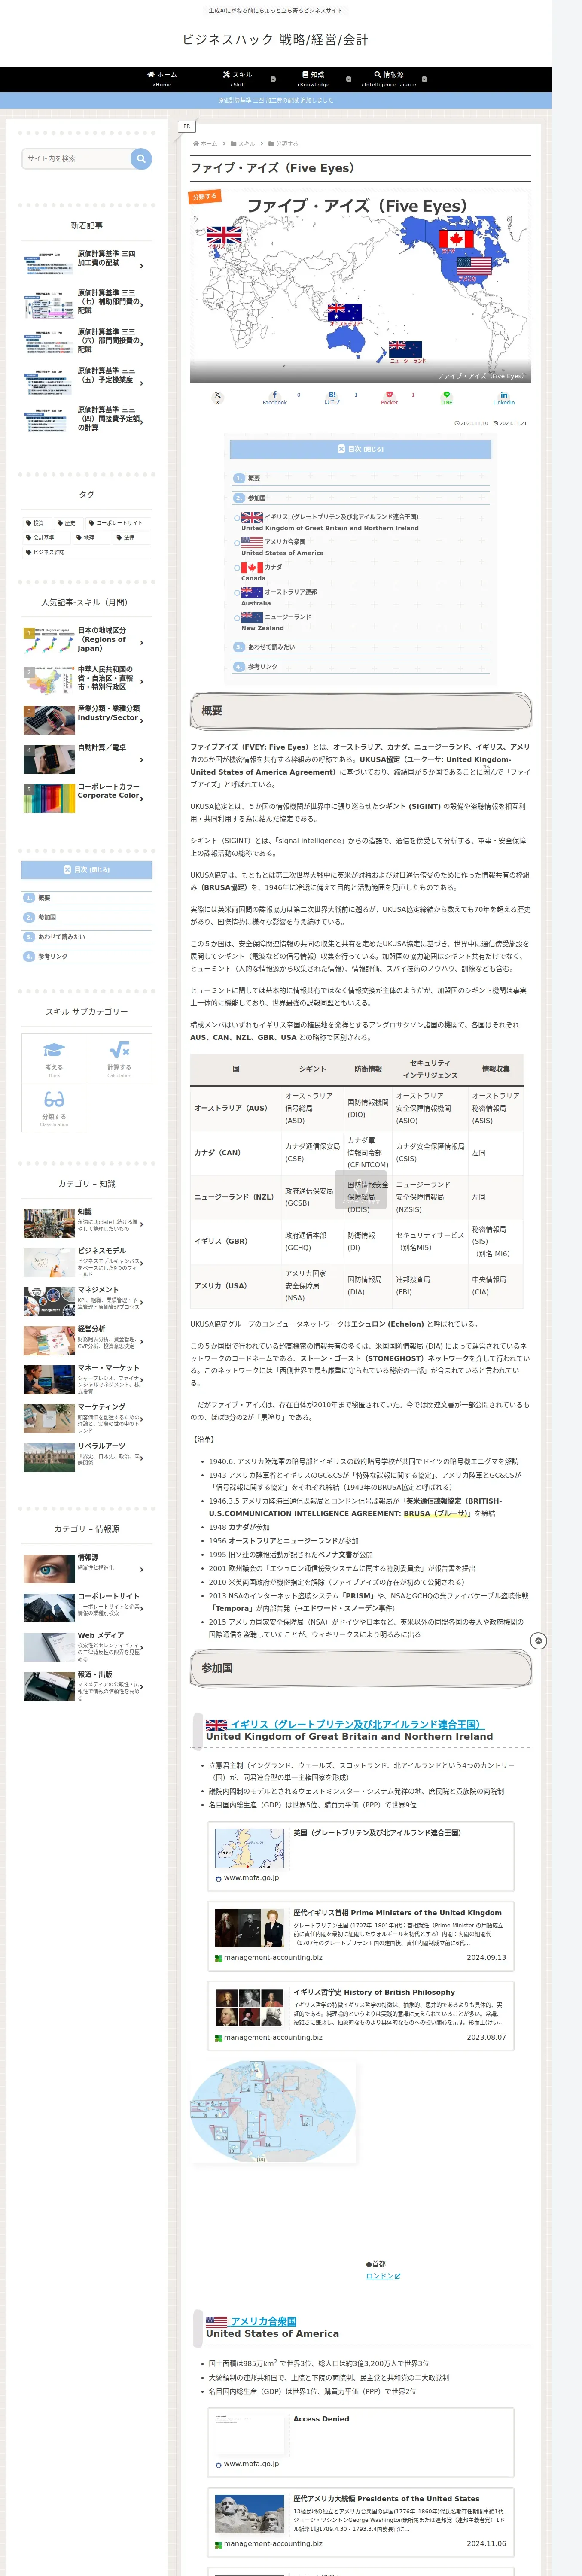Collapse the article 目次 (閉じる) header
This screenshot has height=2576, width=582.
coord(361,449)
